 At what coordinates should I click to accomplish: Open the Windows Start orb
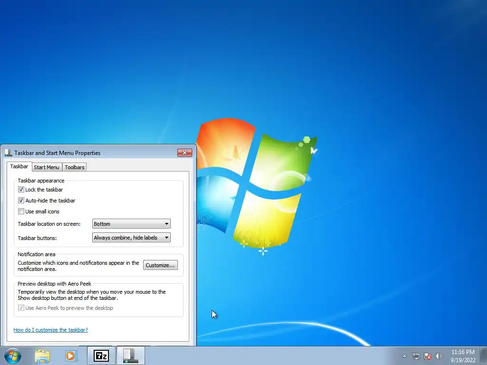[x=13, y=355]
